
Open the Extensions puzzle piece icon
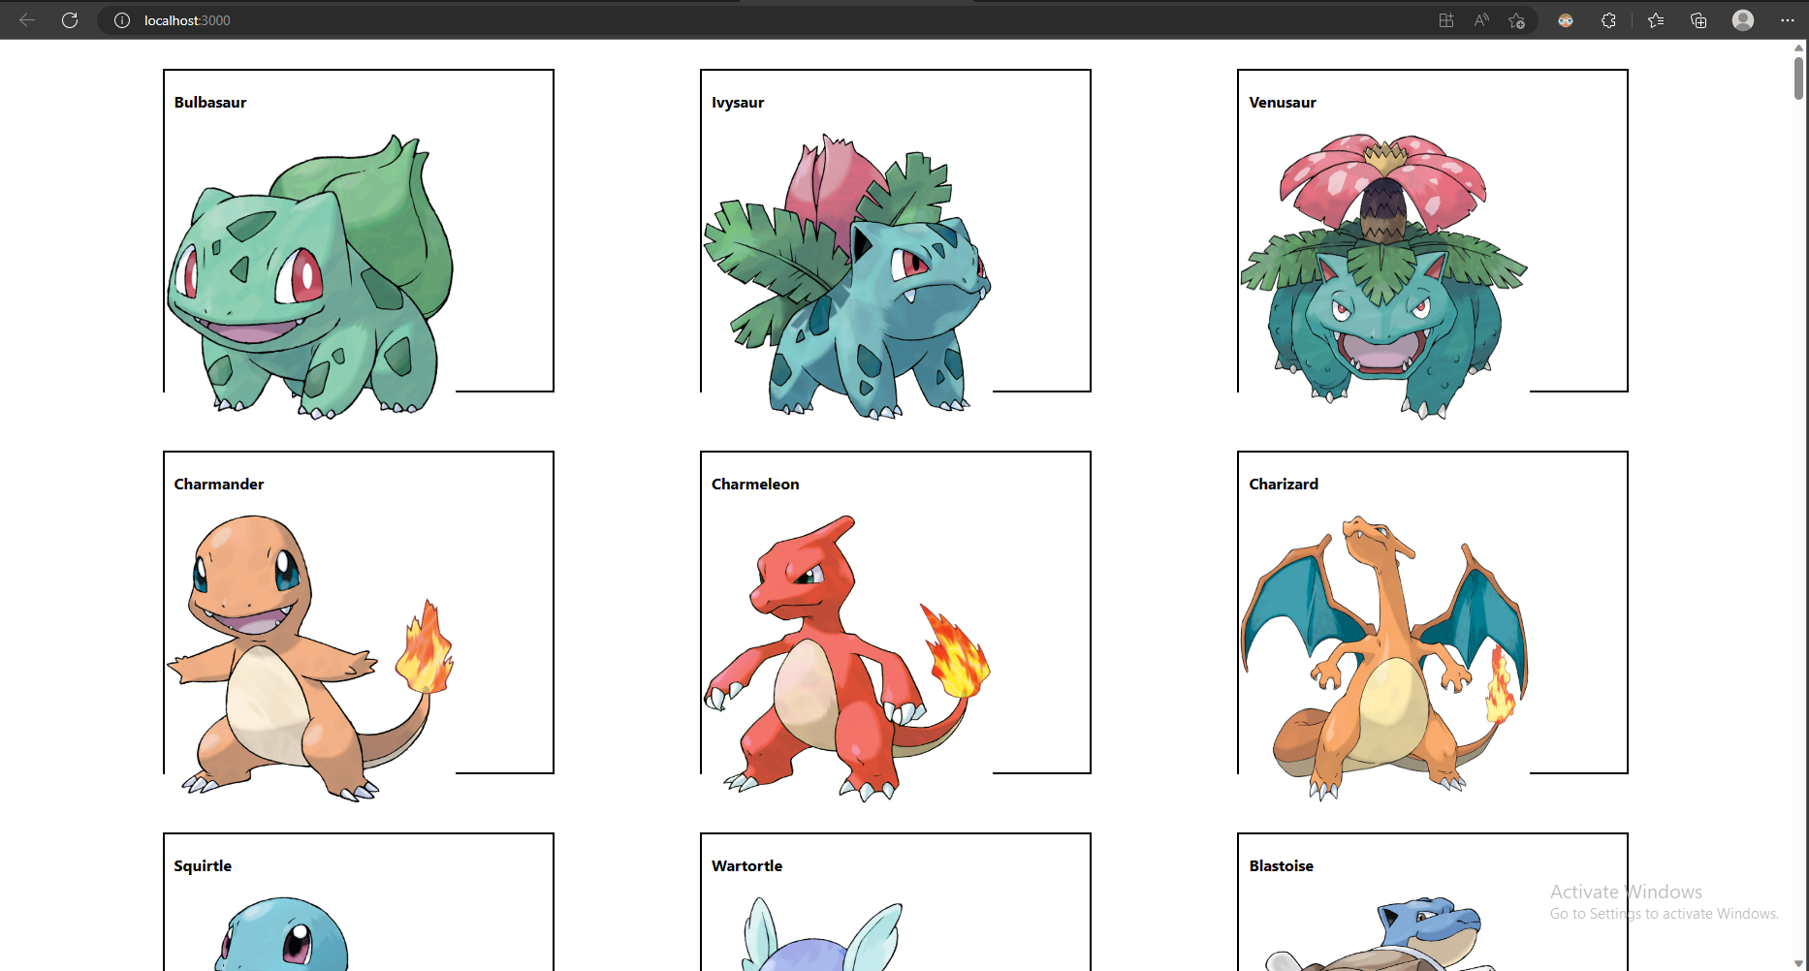(1608, 19)
